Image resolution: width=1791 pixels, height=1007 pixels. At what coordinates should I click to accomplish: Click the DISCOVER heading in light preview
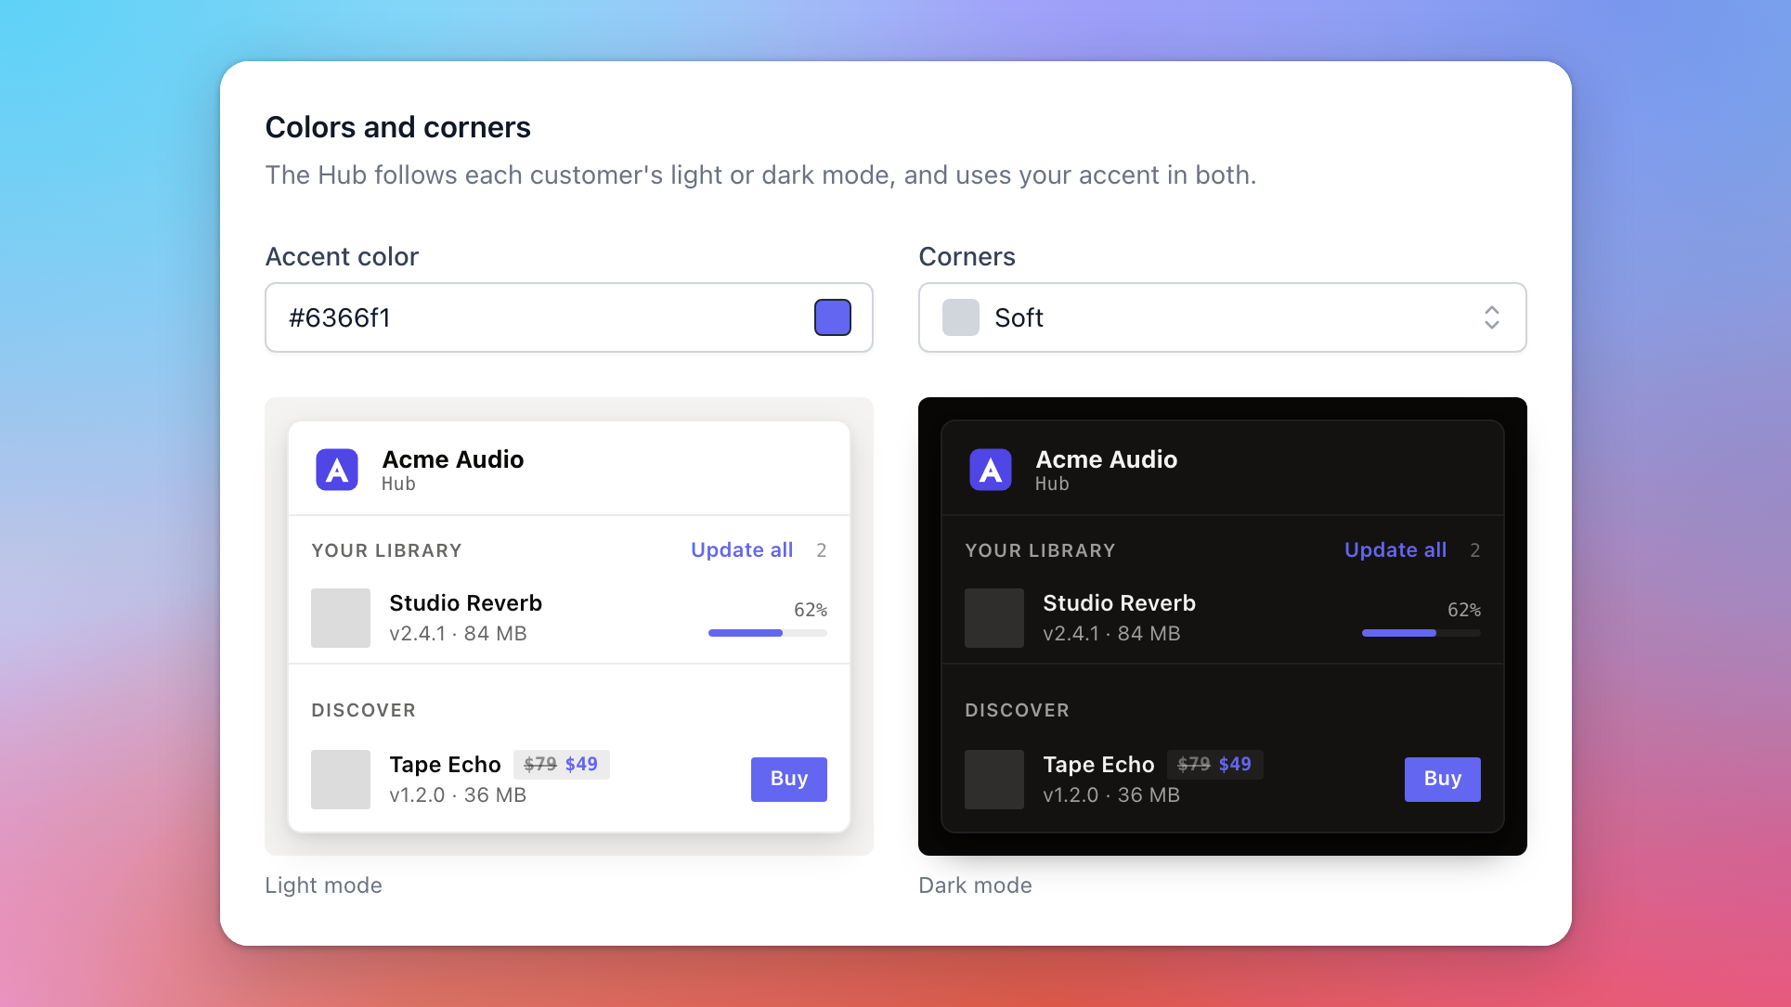coord(364,711)
